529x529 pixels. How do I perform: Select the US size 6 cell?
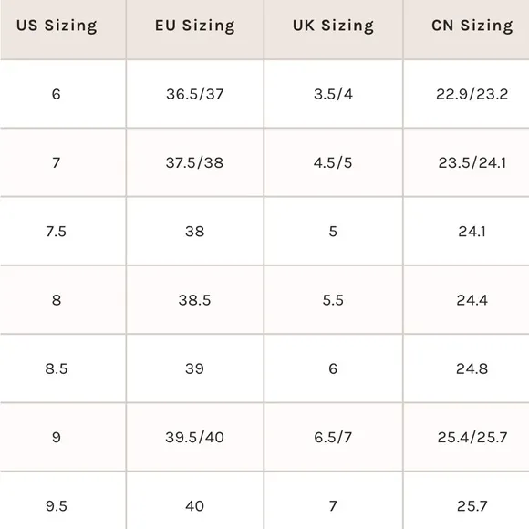[63, 94]
